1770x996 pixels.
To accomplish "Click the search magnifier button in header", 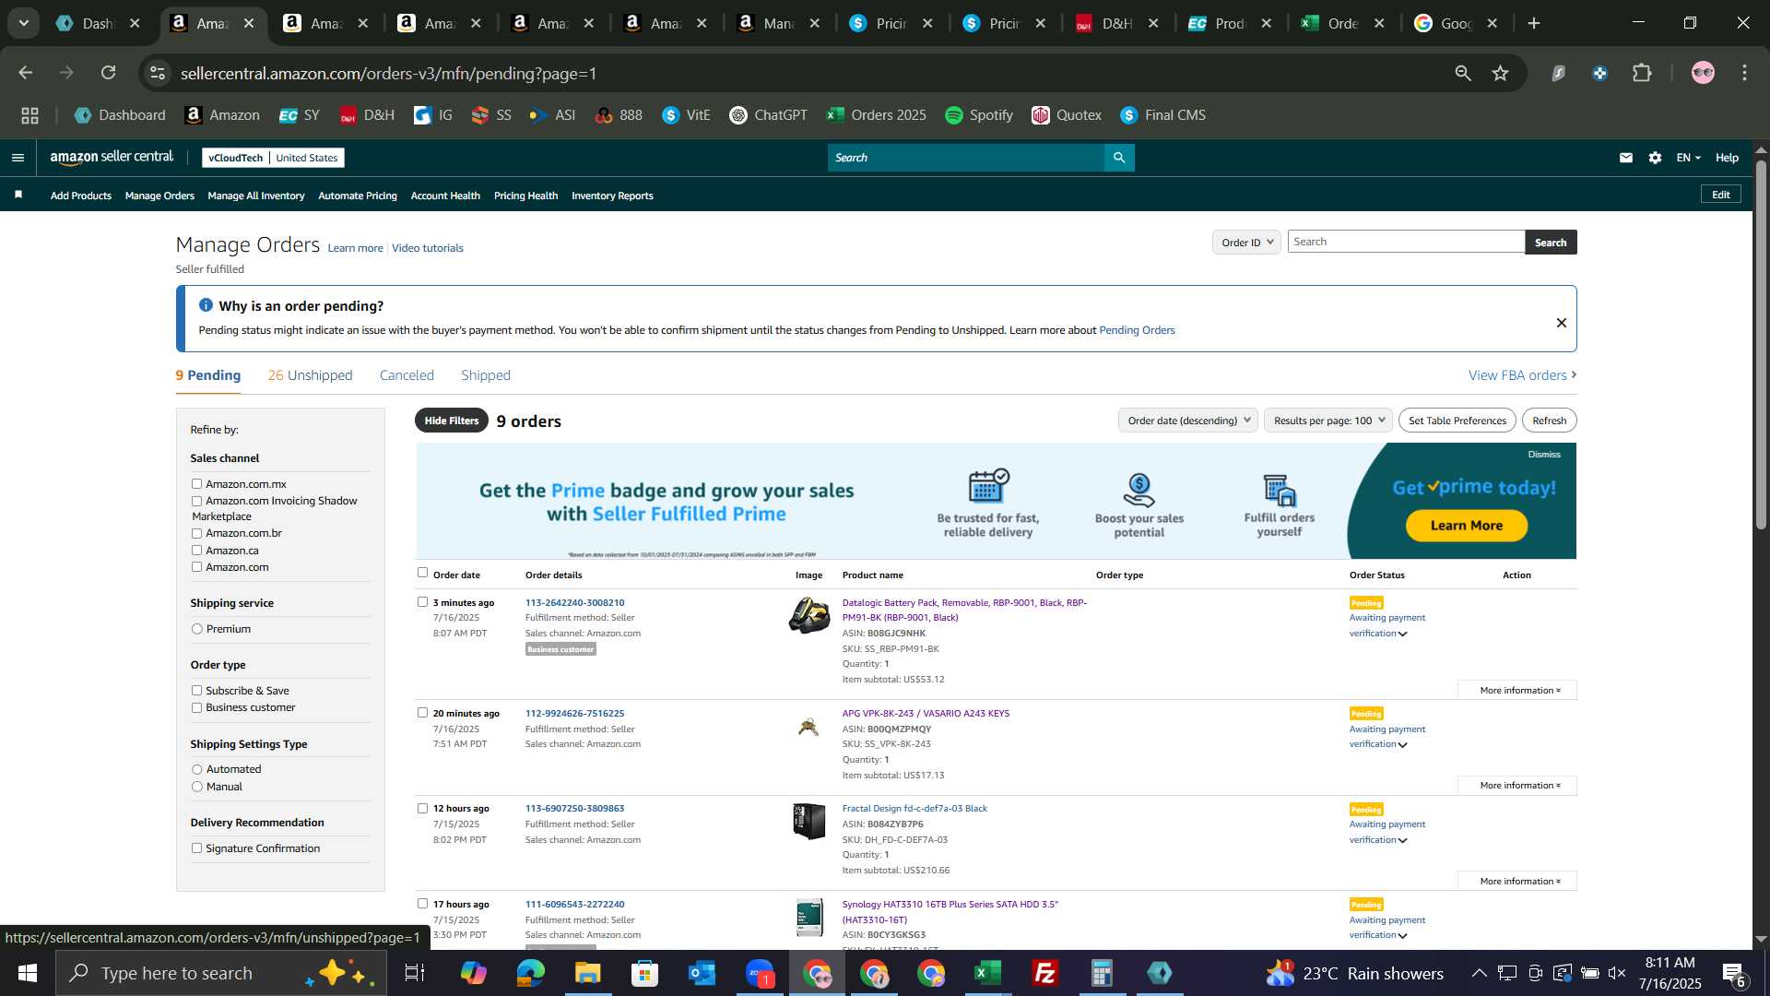I will [1119, 158].
